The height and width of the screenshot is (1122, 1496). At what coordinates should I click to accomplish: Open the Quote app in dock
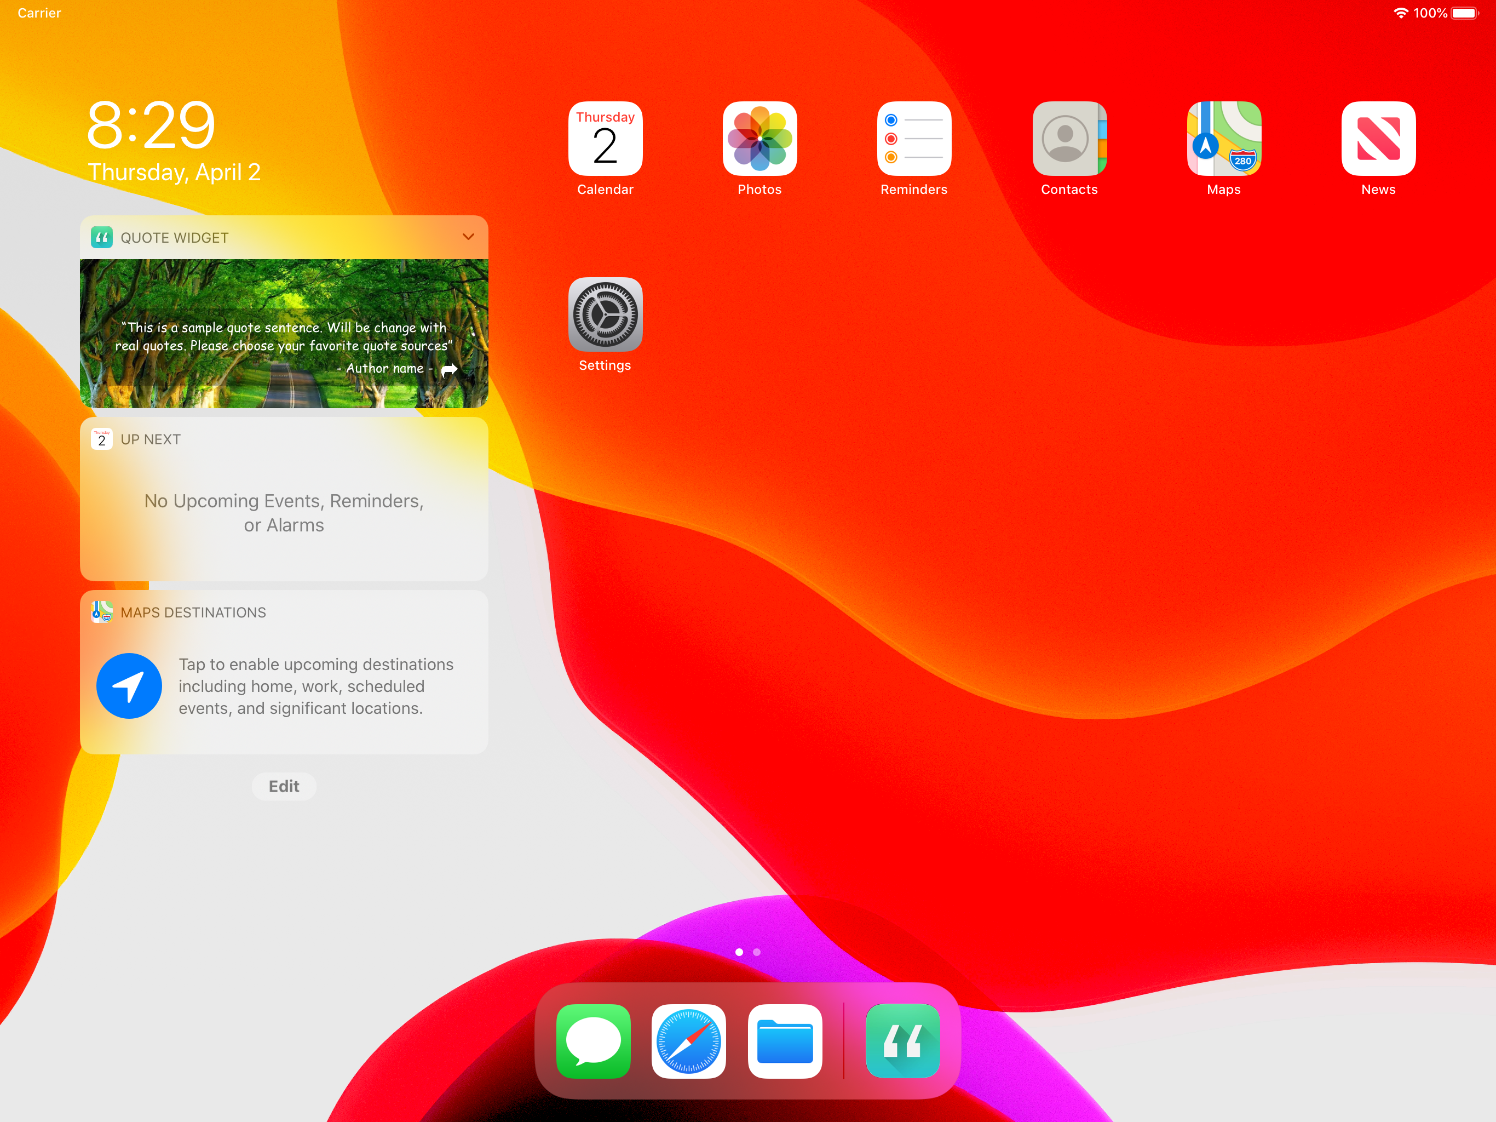(902, 1041)
